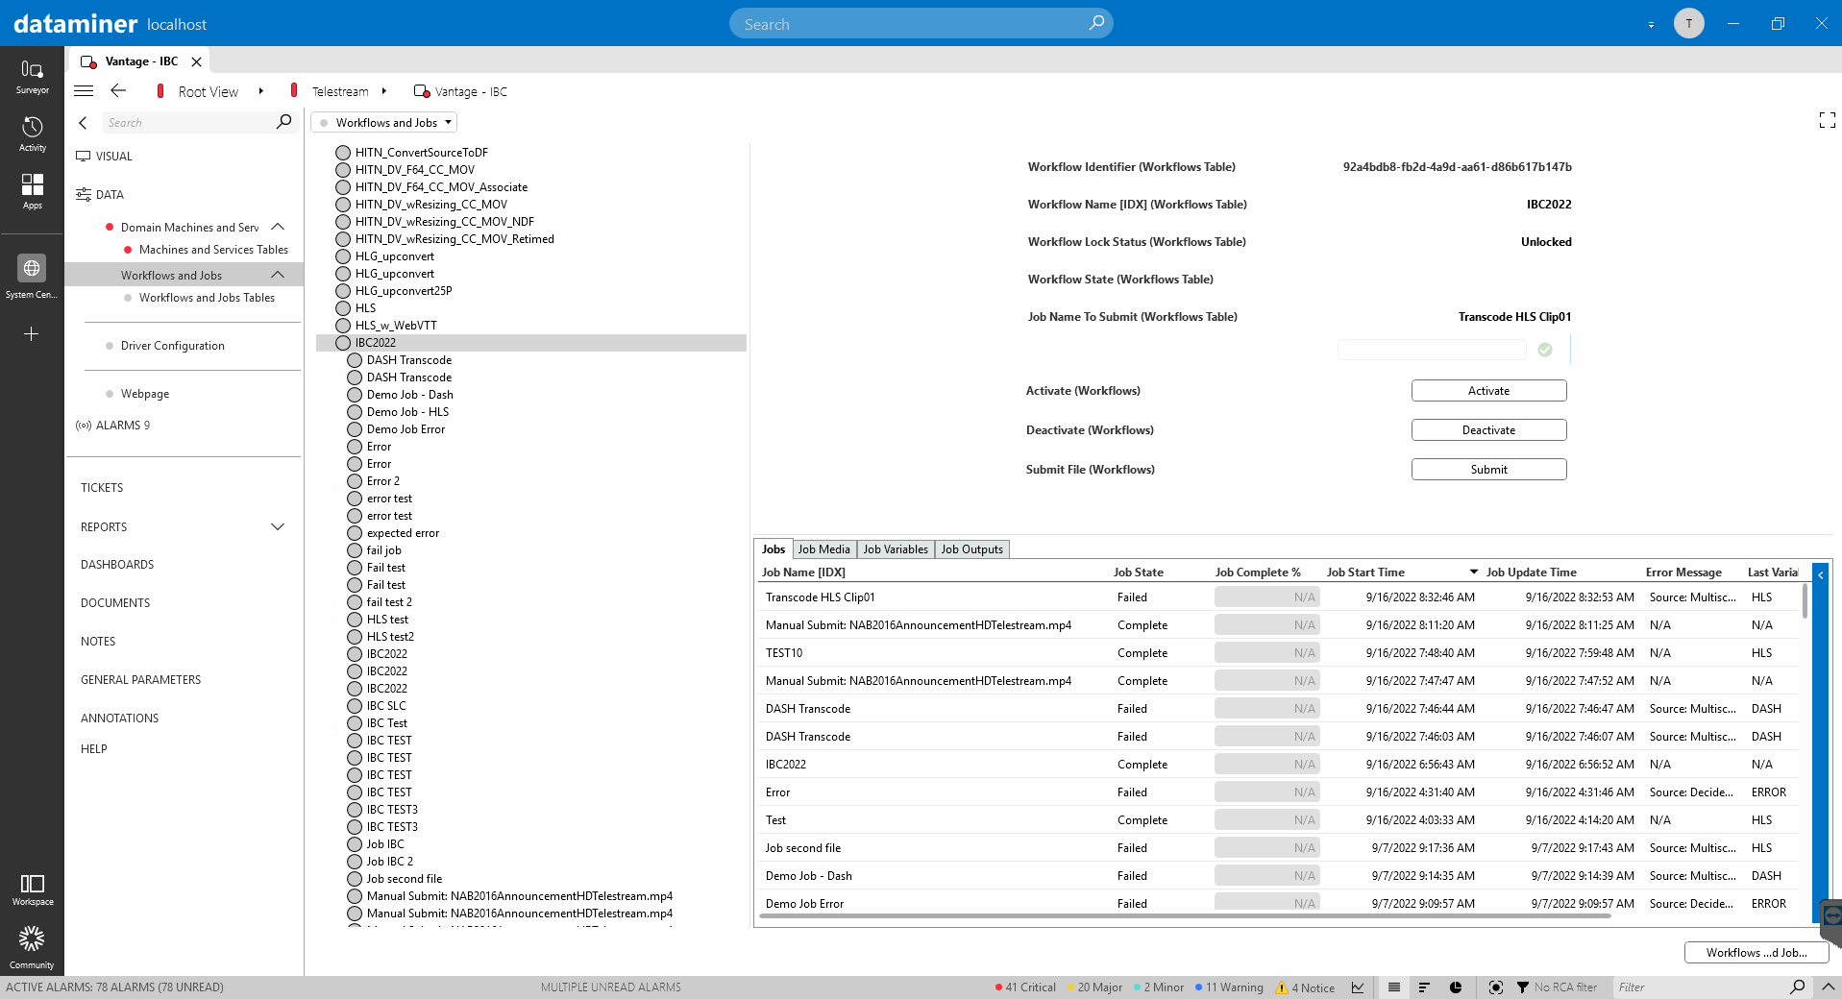Switch to the Jobs tab
The width and height of the screenshot is (1842, 999).
(774, 549)
